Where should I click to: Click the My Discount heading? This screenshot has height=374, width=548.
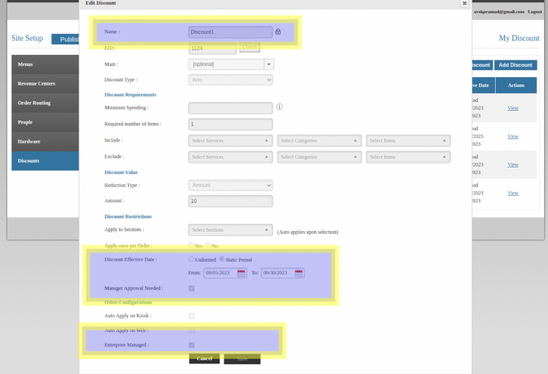519,38
